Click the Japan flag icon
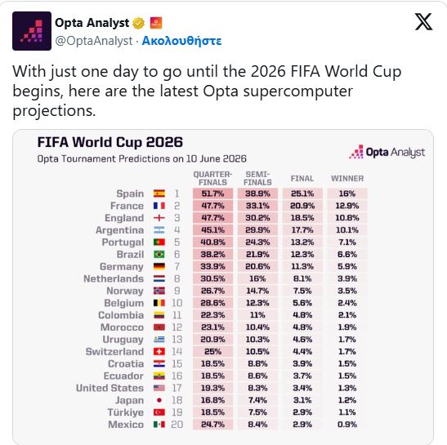The width and height of the screenshot is (447, 445). tap(159, 400)
